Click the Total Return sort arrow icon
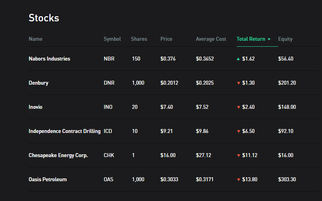Image resolution: width=322 pixels, height=201 pixels. (269, 39)
